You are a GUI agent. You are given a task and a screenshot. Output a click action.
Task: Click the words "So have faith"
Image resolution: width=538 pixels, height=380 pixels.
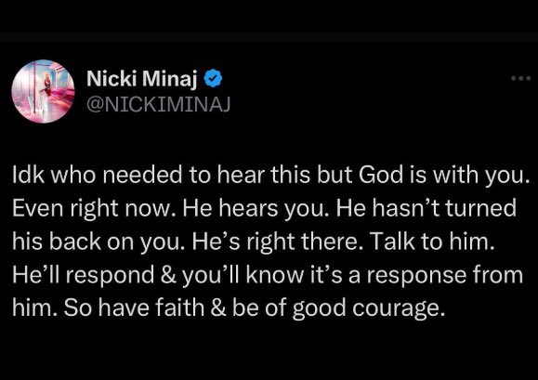click(134, 308)
